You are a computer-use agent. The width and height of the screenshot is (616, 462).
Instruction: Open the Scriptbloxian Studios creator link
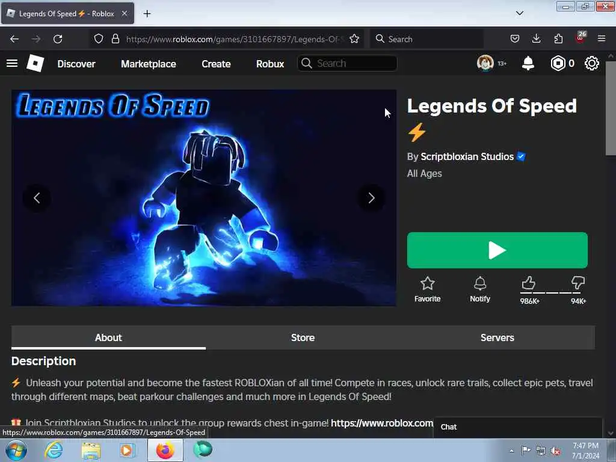[467, 157]
